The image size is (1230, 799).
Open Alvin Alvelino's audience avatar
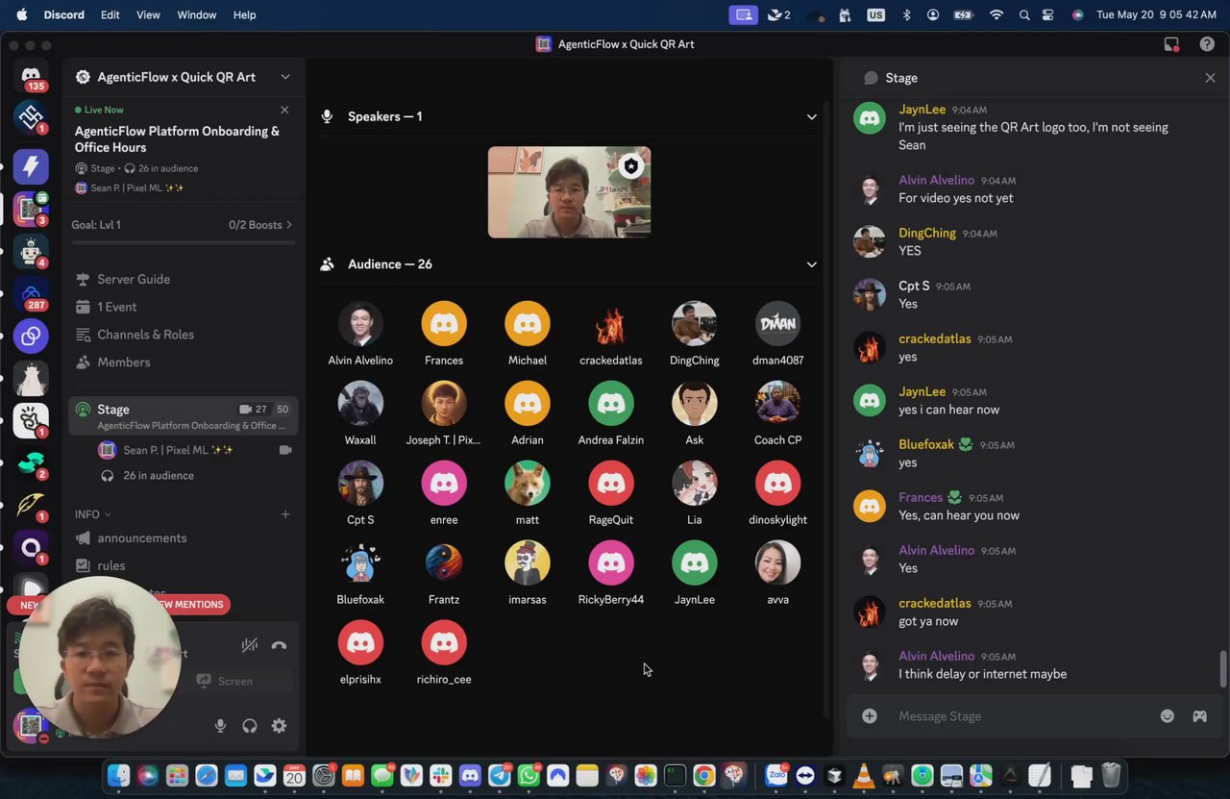tap(360, 324)
